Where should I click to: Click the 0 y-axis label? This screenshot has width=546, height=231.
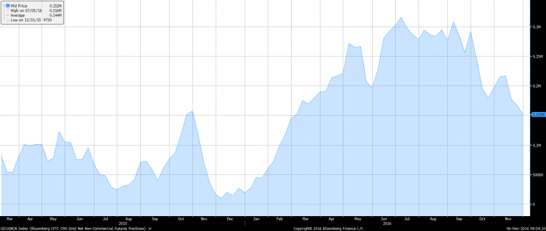point(533,204)
